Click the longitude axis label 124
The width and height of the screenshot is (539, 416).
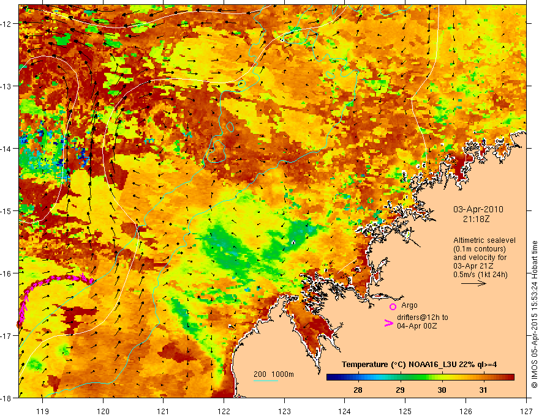(x=345, y=411)
